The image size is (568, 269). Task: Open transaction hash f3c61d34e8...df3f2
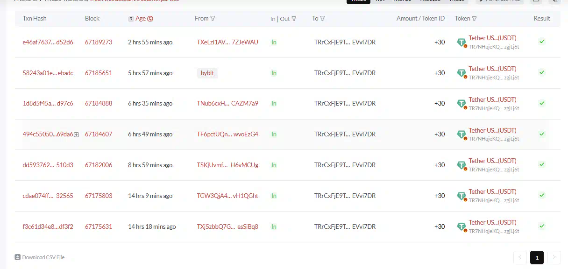point(48,227)
